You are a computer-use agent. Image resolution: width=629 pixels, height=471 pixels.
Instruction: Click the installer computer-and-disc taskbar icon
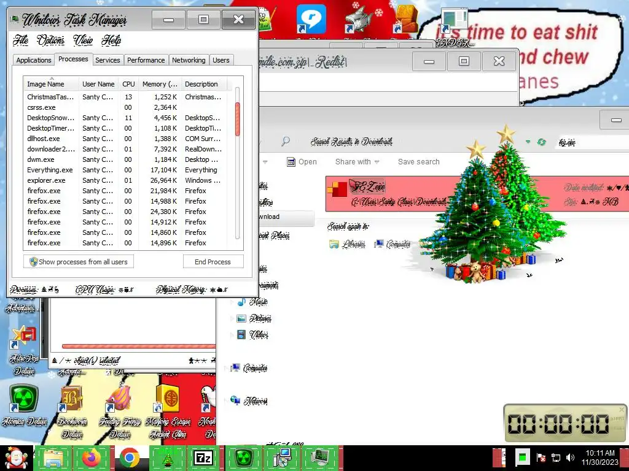(x=281, y=458)
